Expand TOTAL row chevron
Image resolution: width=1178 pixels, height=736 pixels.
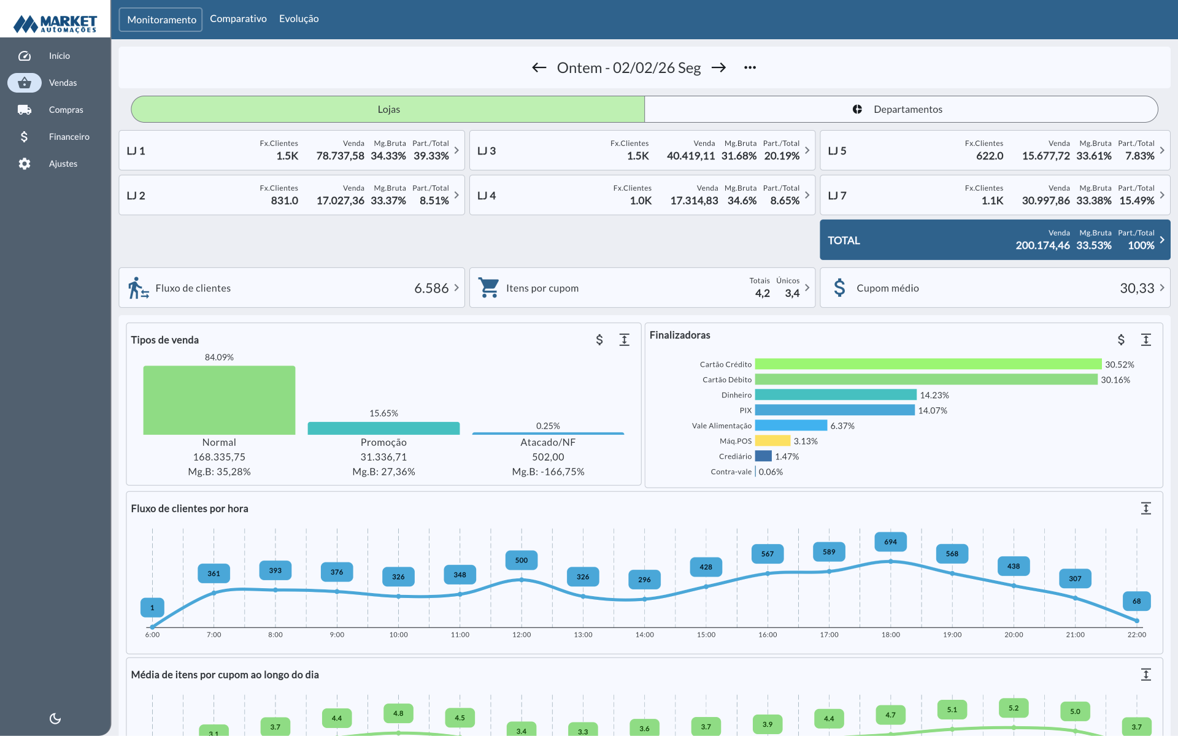pos(1161,240)
